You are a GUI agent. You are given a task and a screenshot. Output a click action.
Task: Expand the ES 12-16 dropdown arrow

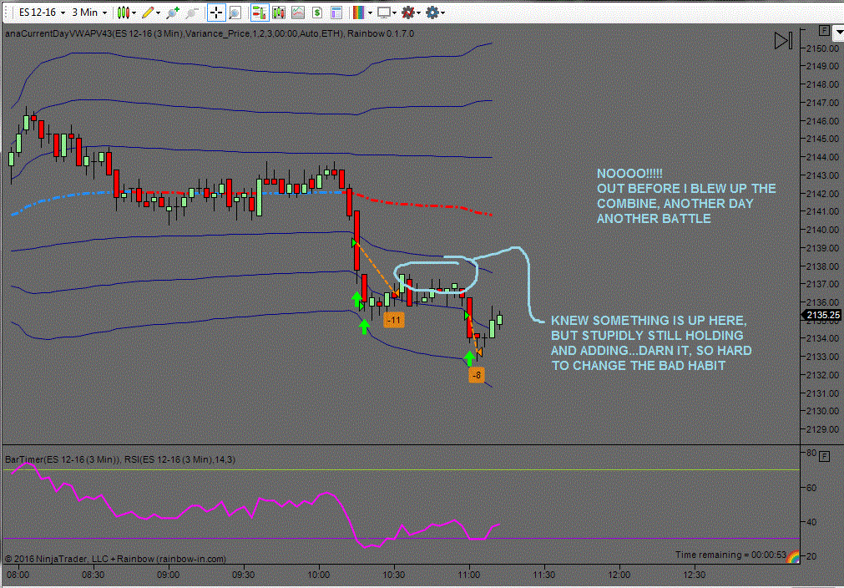click(x=63, y=13)
